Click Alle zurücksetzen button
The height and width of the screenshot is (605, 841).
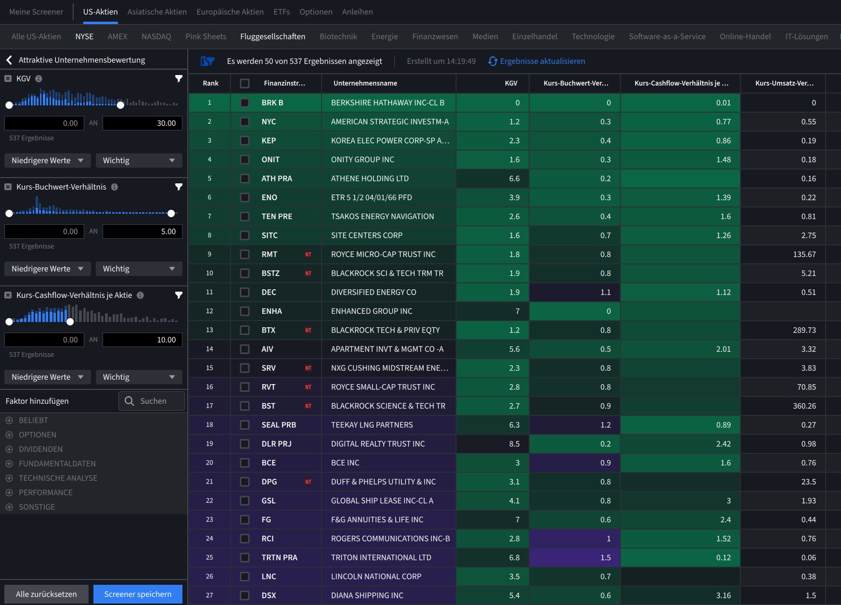coord(46,594)
